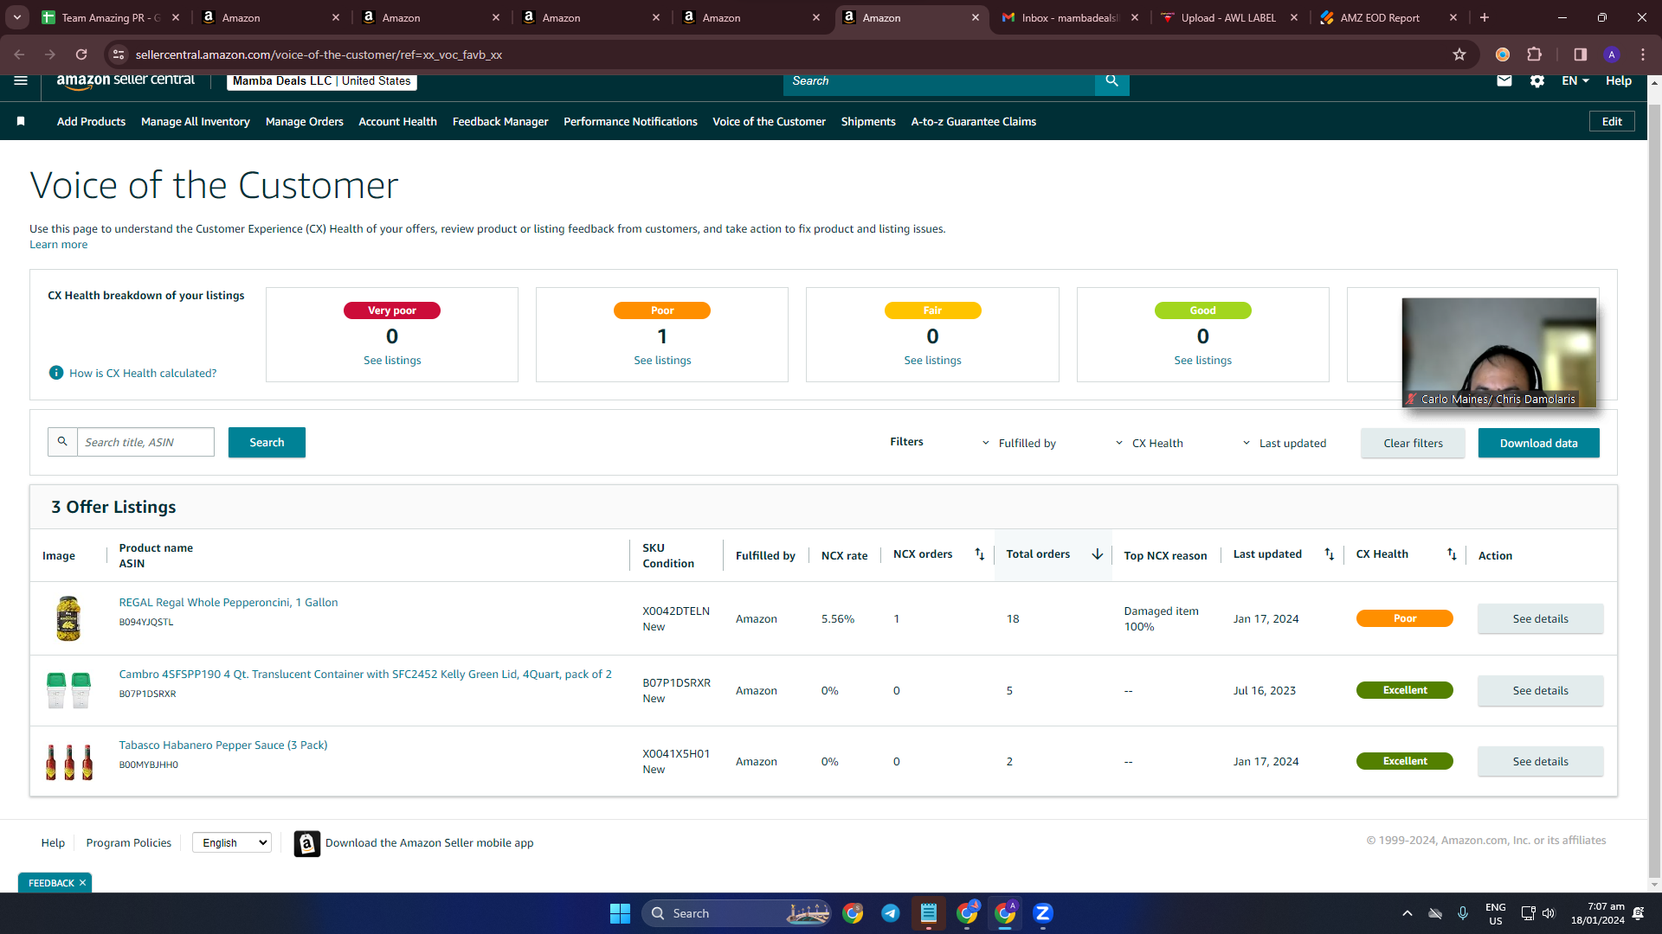The width and height of the screenshot is (1662, 934).
Task: Sort the CX Health column arrows
Action: point(1452,554)
